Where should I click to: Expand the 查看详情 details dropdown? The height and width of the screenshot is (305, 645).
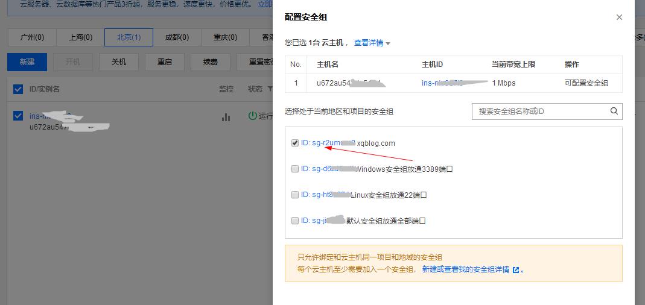[372, 43]
